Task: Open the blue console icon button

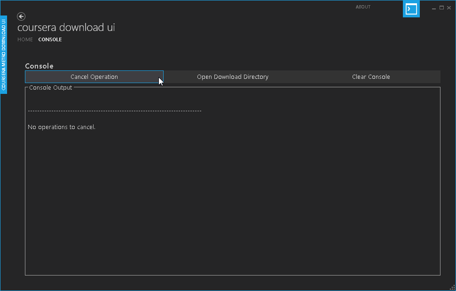Action: tap(411, 9)
